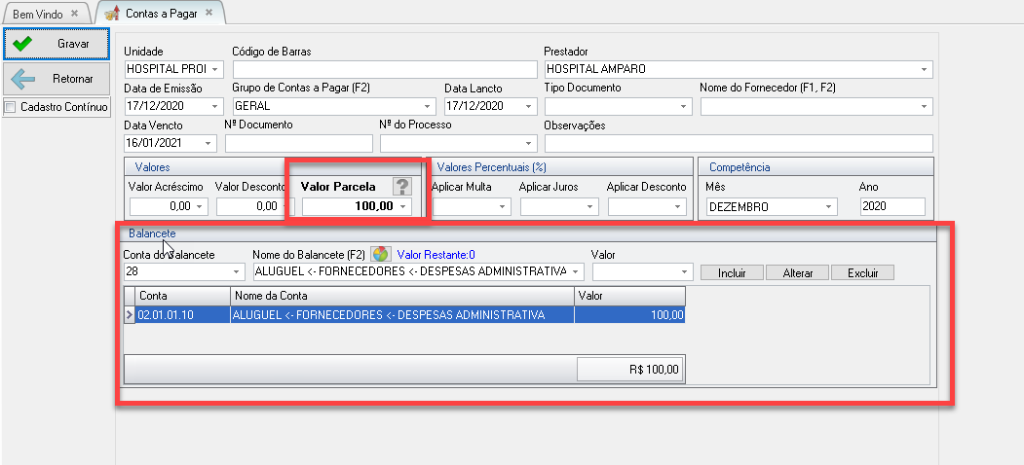Close the Contas a Pagar tab

[x=209, y=14]
